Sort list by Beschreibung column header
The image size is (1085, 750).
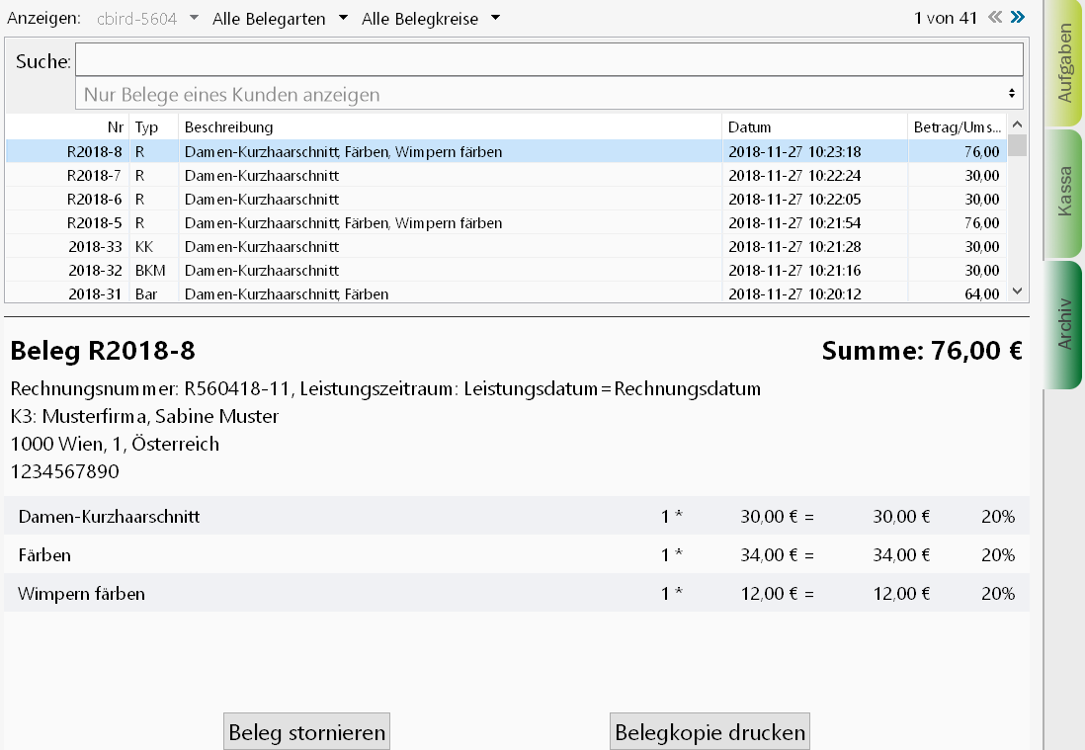[x=450, y=127]
